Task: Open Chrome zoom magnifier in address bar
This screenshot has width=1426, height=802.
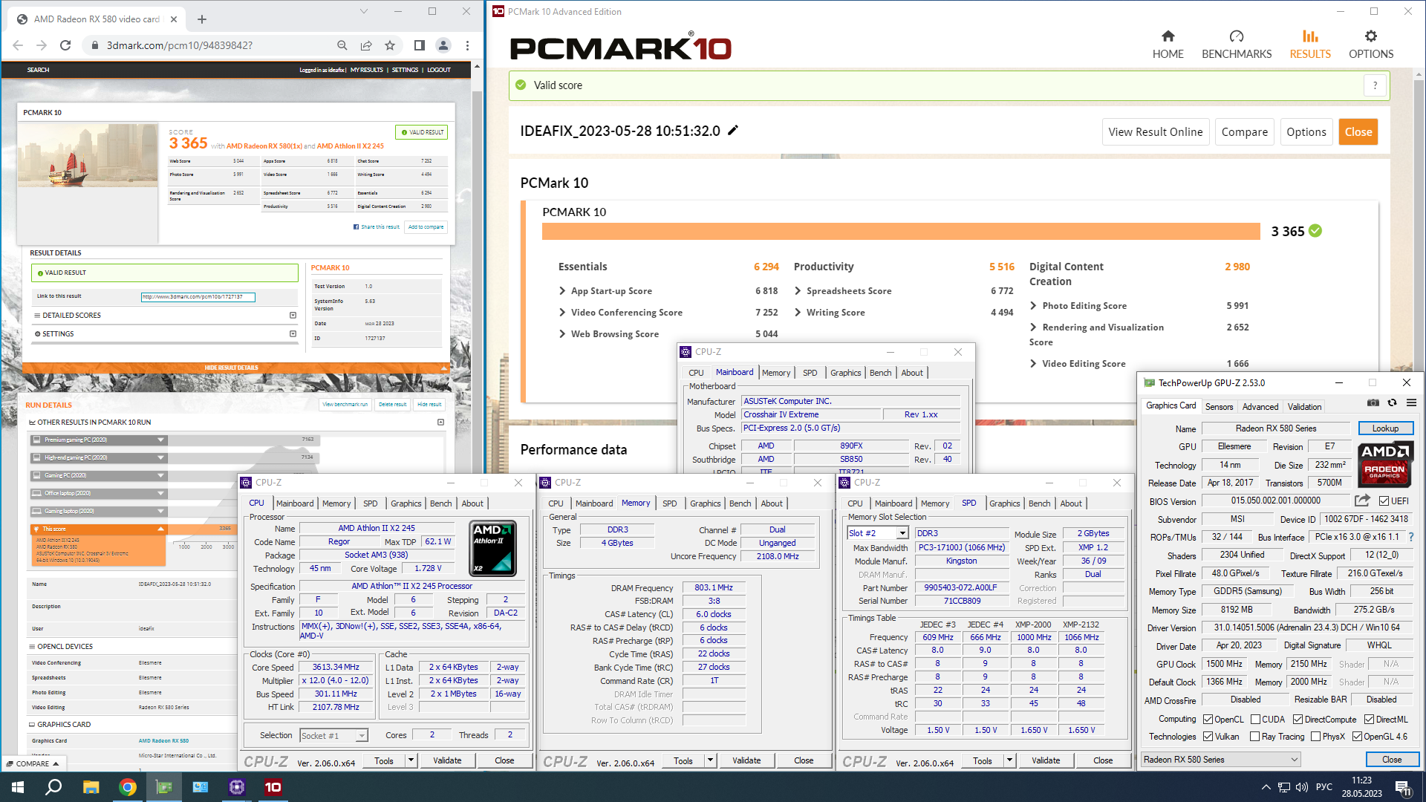Action: tap(342, 45)
